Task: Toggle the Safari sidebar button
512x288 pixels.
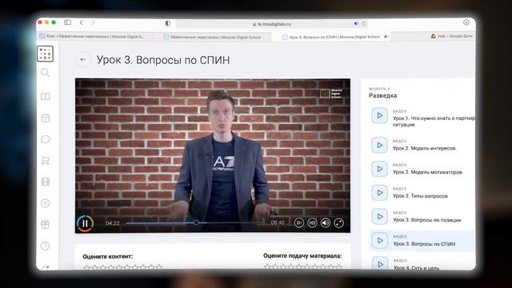Action: click(x=67, y=22)
